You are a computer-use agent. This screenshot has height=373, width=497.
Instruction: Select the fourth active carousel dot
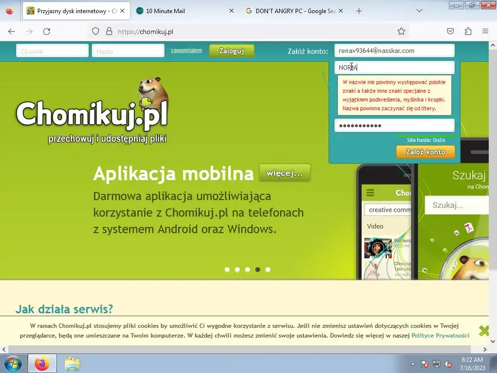coord(258,270)
